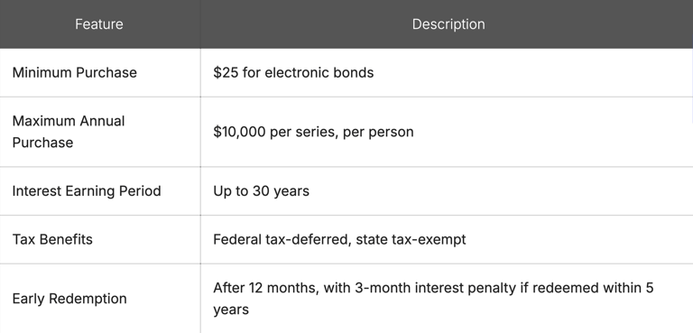Click the Early Redemption cell
This screenshot has height=333, width=693.
[100, 299]
